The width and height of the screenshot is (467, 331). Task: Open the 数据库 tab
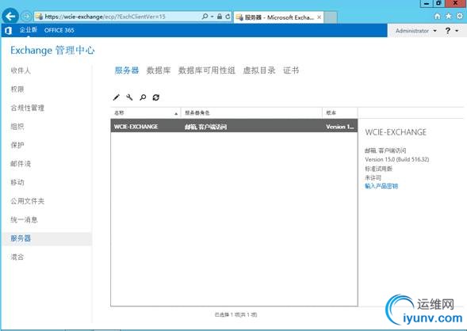coord(159,70)
